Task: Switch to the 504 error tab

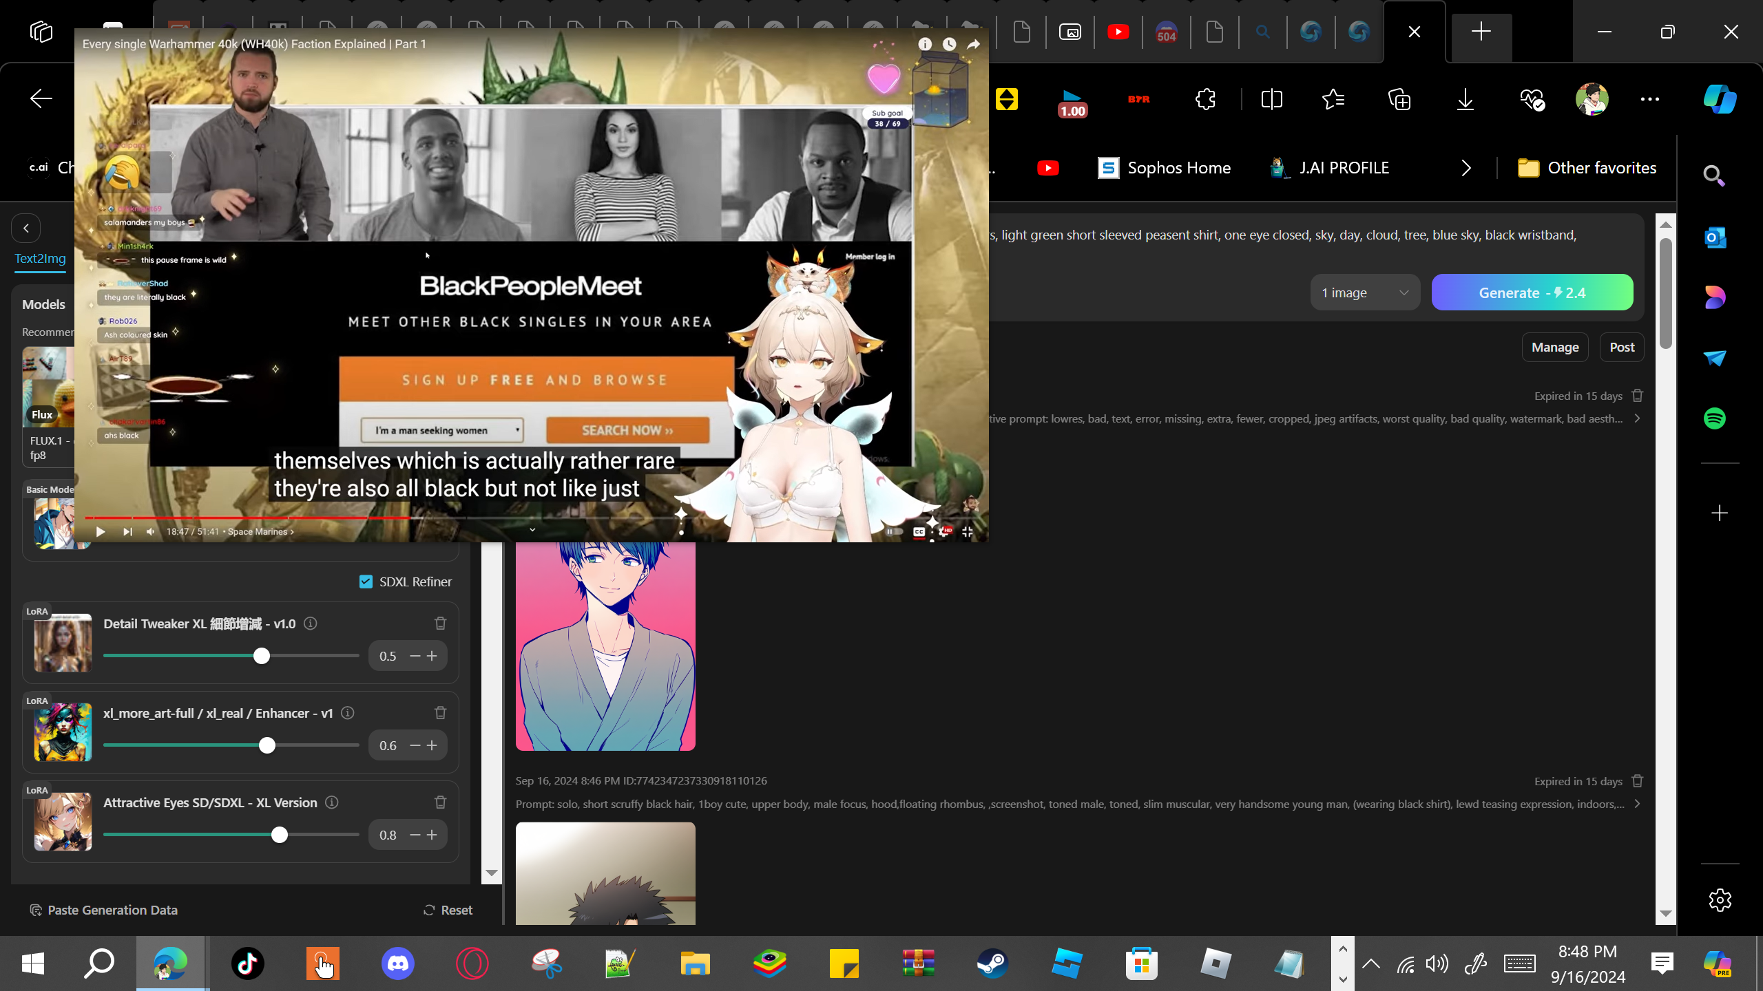Action: tap(1167, 32)
